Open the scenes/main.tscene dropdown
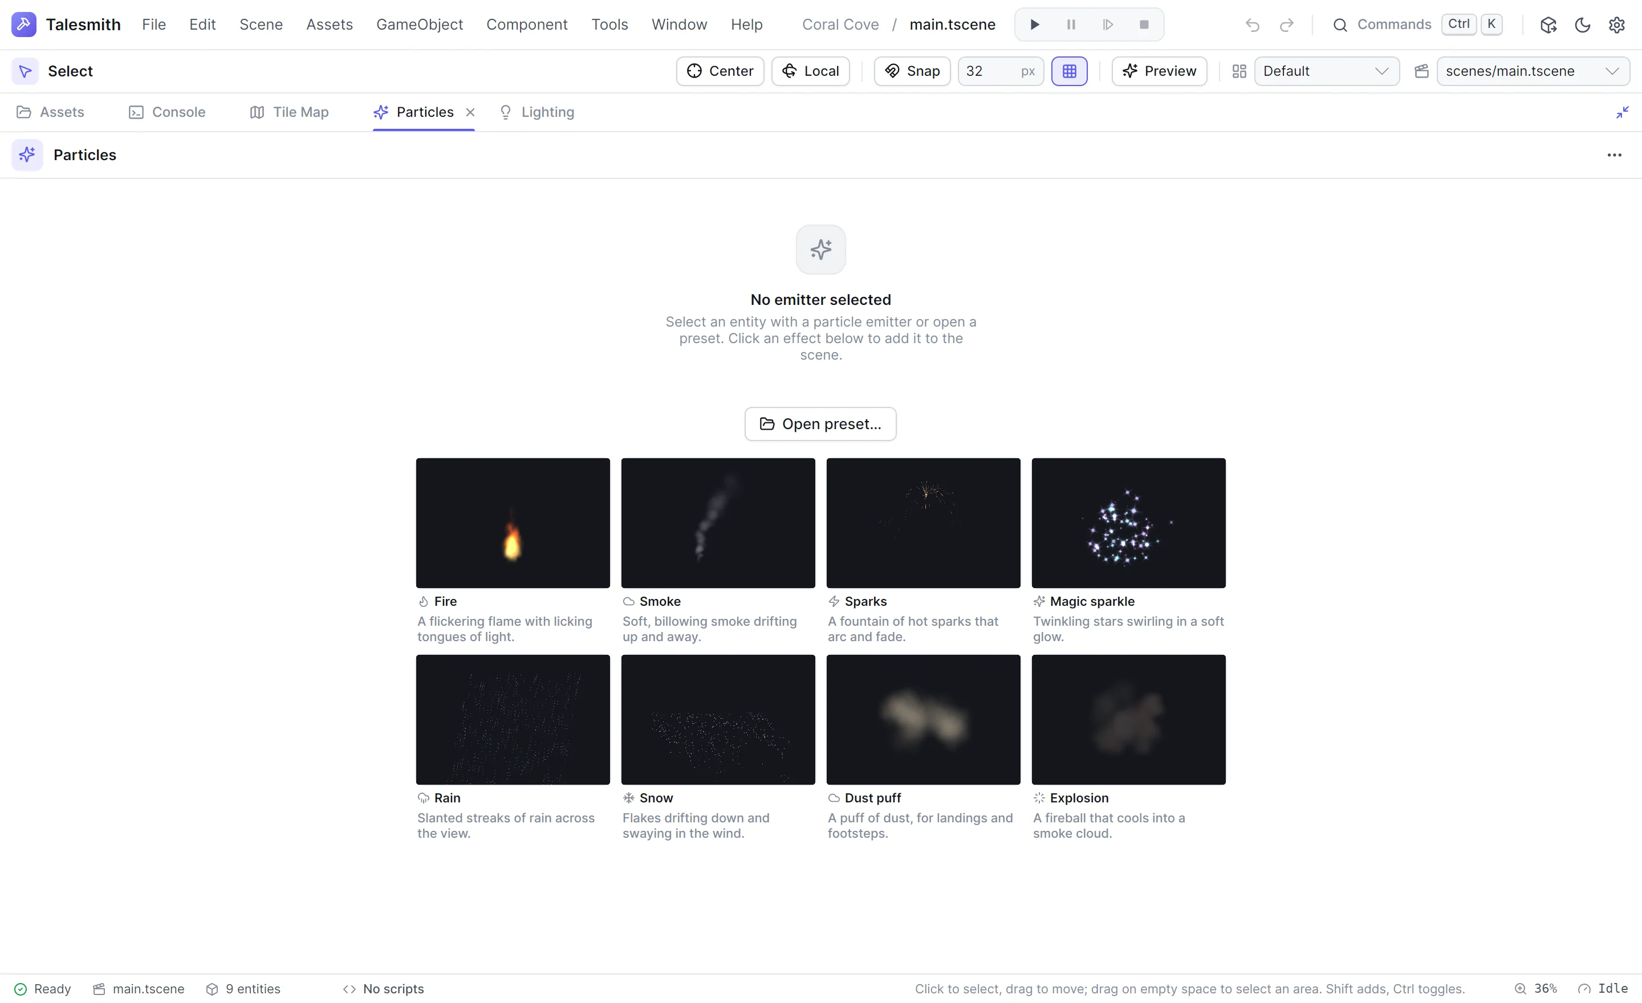Viewport: 1642px width, 1003px height. pos(1533,71)
